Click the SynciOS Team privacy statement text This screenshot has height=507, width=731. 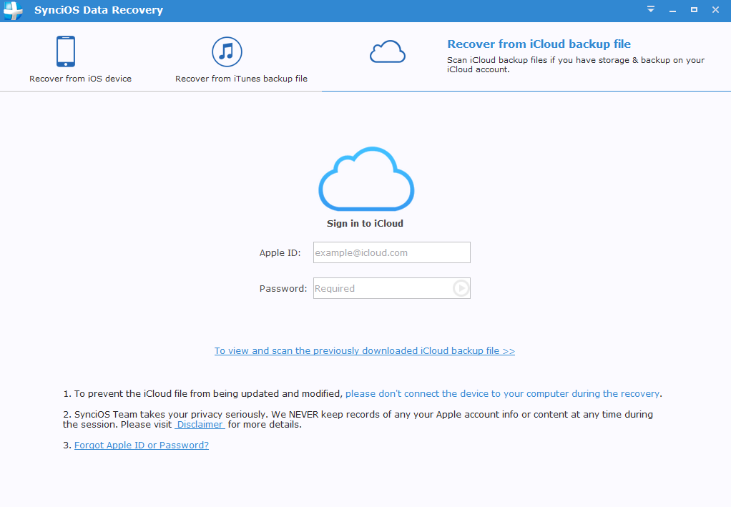point(358,419)
